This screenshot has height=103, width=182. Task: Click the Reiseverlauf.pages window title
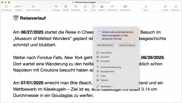(x=86, y=2)
